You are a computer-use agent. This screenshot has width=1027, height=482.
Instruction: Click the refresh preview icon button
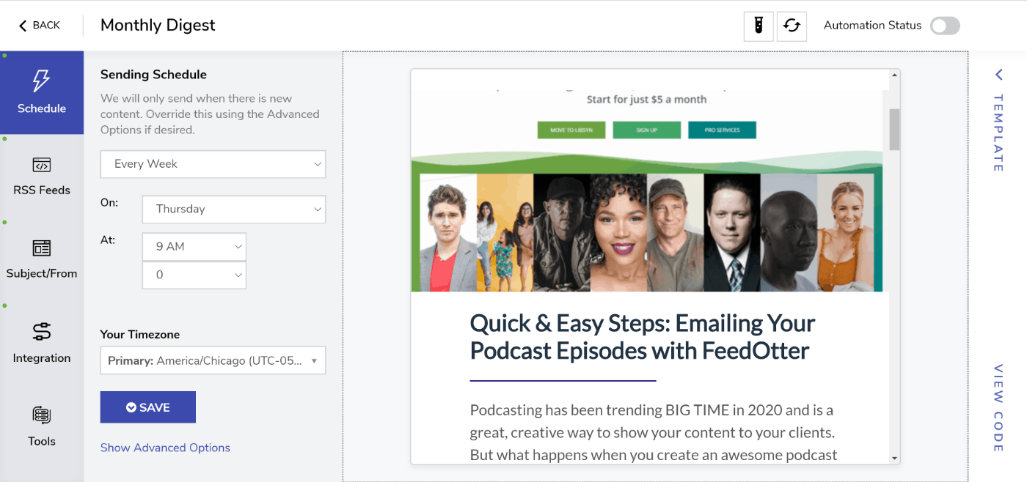(x=792, y=26)
